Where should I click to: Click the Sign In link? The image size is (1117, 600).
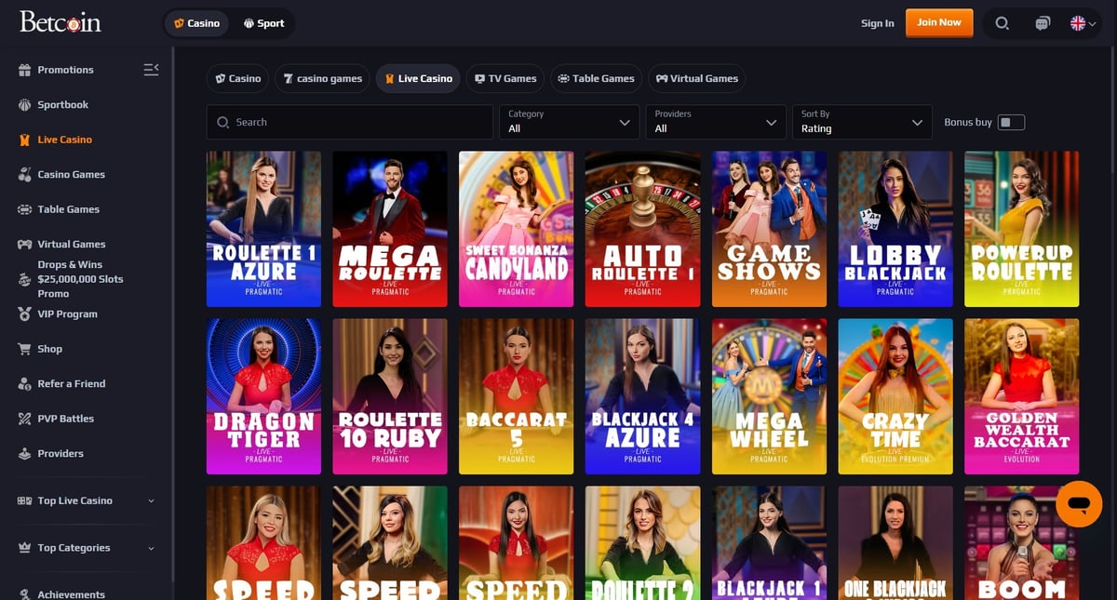pyautogui.click(x=877, y=23)
